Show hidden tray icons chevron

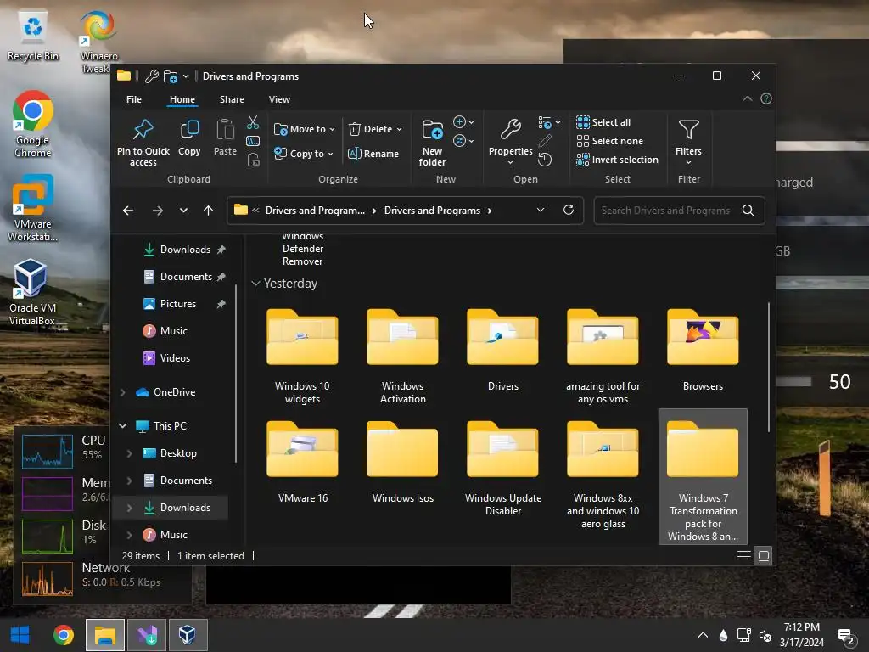[x=703, y=635]
